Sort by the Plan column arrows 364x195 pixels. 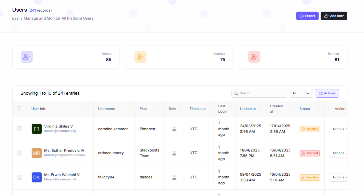tap(158, 109)
